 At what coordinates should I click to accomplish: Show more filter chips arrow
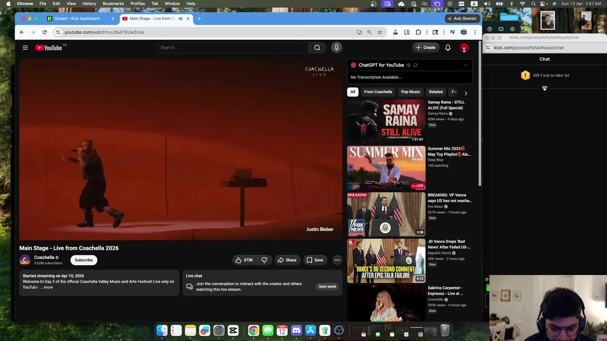click(x=466, y=93)
